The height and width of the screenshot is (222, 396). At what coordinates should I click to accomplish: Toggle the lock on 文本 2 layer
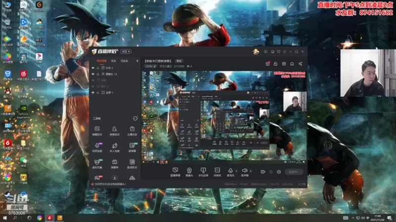click(98, 68)
